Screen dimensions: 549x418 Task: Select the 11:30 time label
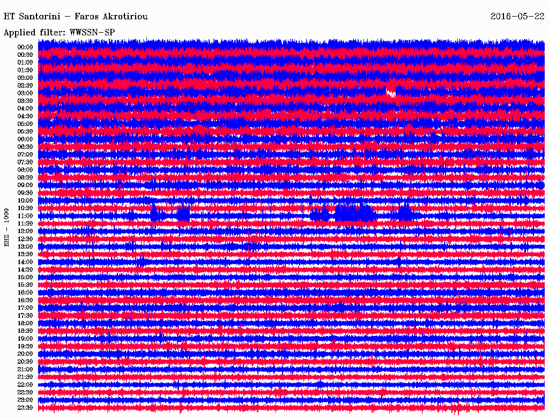pyautogui.click(x=25, y=223)
